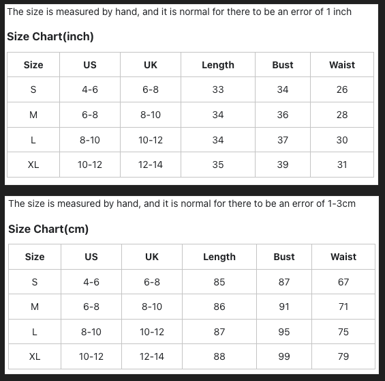The width and height of the screenshot is (385, 381).
Task: Select the M size cell in inch chart
Action: pos(33,115)
